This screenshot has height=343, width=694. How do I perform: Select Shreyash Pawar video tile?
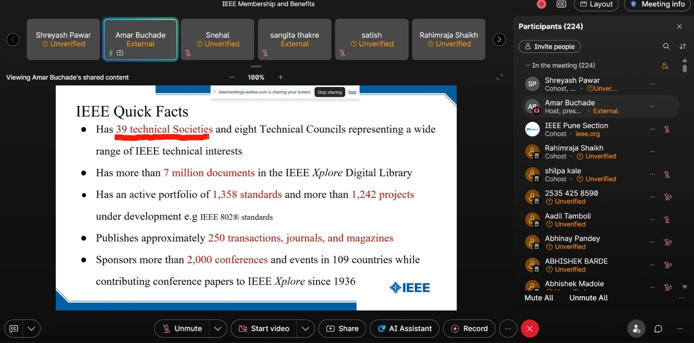point(63,39)
